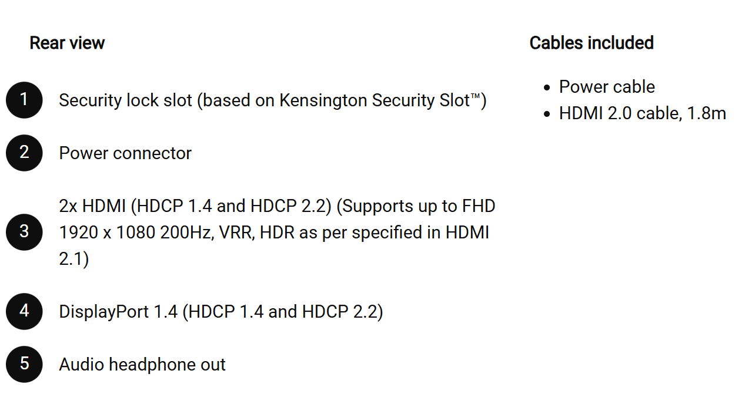Select the number 3 circle badge
The image size is (735, 394).
click(x=24, y=232)
